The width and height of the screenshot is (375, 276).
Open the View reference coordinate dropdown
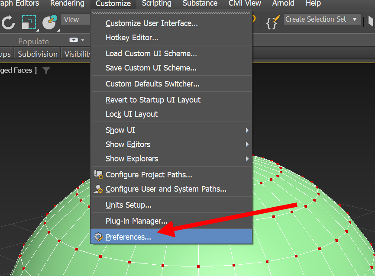pyautogui.click(x=76, y=19)
